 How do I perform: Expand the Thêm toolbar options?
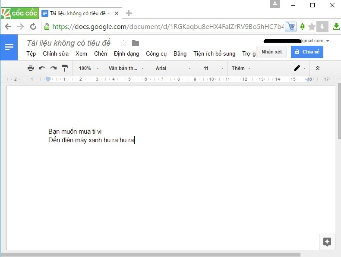coord(241,68)
